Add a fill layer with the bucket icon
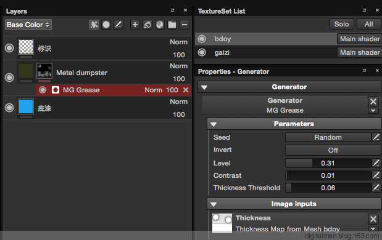This screenshot has height=240, width=382. point(147,25)
